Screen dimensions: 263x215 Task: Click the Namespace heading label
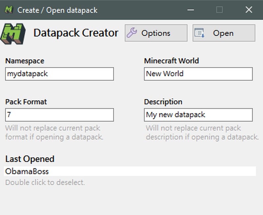pyautogui.click(x=25, y=61)
